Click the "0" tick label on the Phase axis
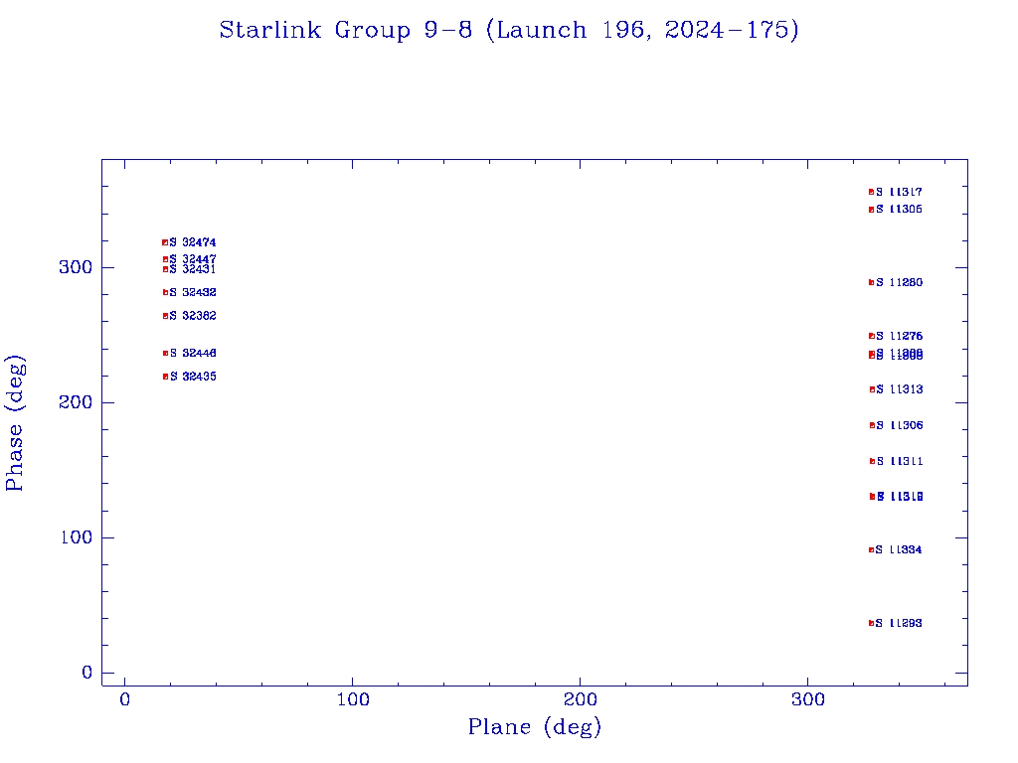1018x763 pixels. click(x=87, y=673)
